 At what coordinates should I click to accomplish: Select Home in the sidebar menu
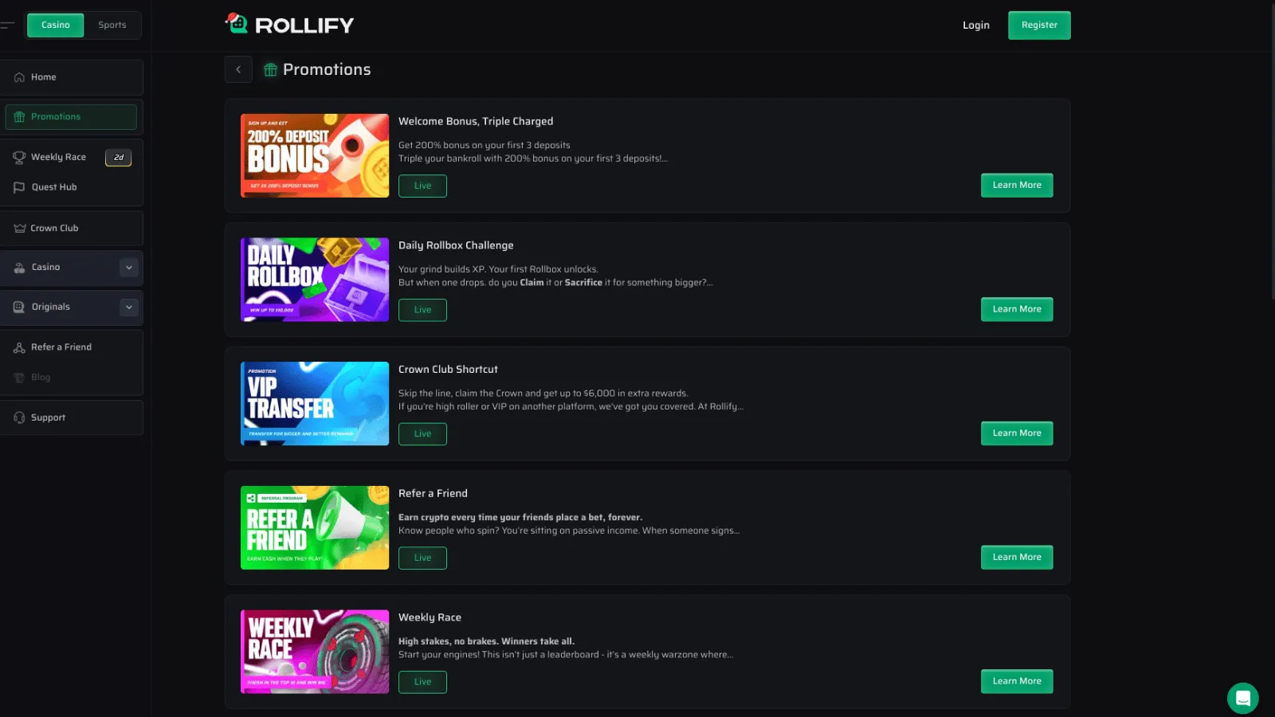point(72,77)
